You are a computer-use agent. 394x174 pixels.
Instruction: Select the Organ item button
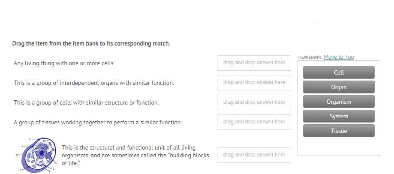coord(339,87)
